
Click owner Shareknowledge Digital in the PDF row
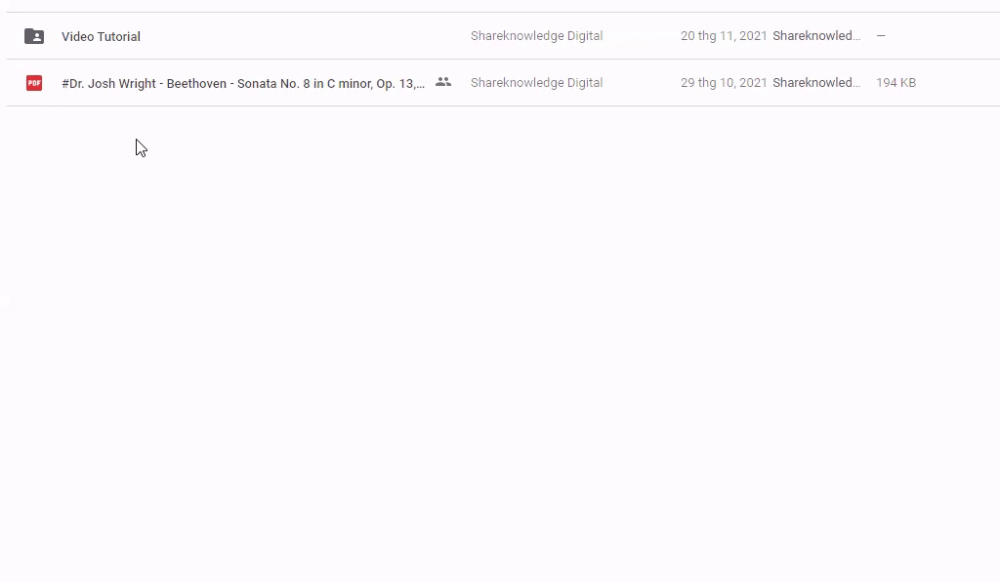click(536, 83)
